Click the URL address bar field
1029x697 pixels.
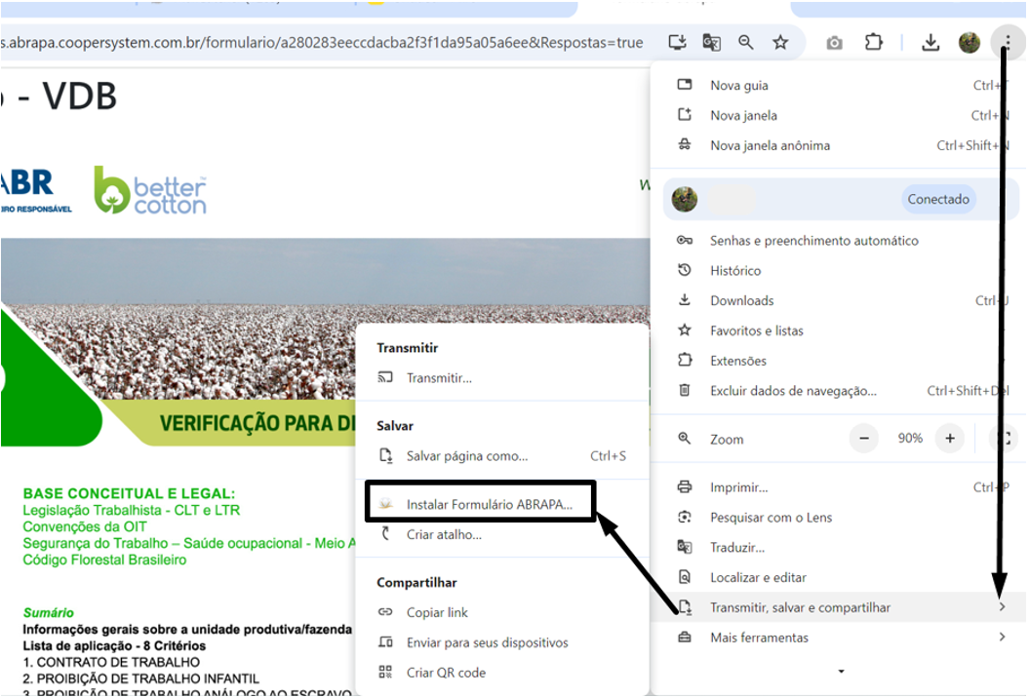[322, 43]
